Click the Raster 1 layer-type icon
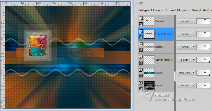212x111 pixels. pos(141,83)
